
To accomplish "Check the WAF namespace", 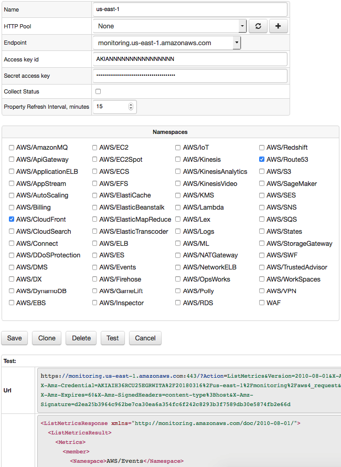I will (262, 303).
